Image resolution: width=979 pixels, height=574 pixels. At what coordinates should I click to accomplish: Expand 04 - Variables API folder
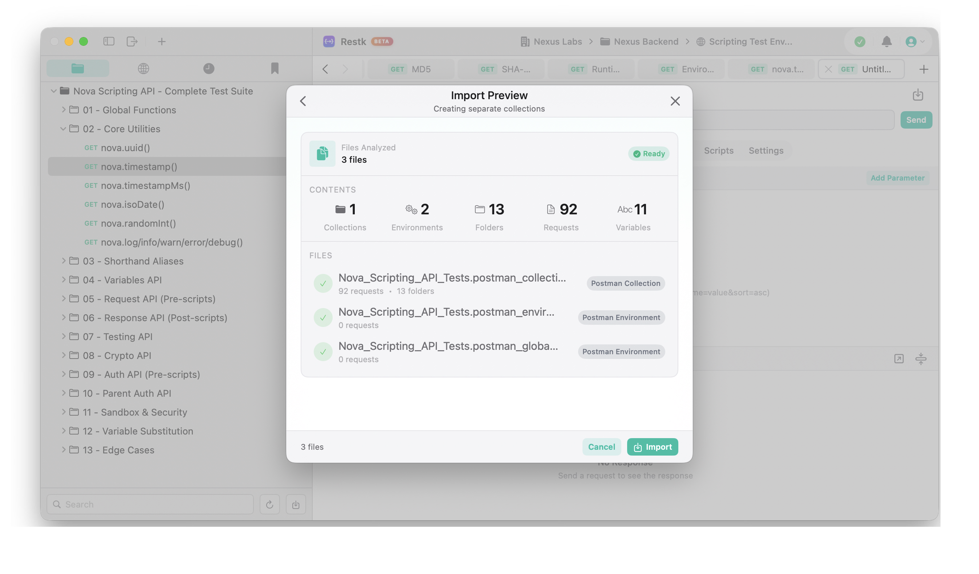(x=63, y=279)
